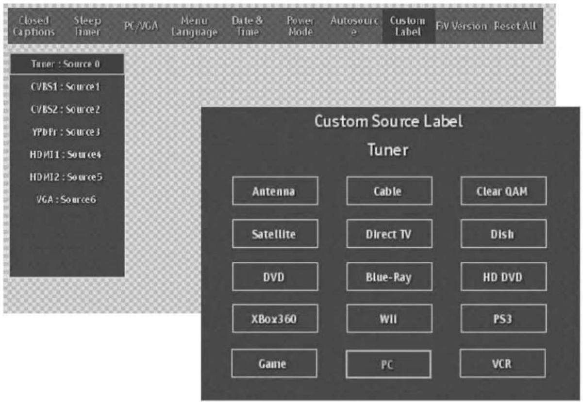
Task: Click the Antenna label button
Action: point(275,191)
